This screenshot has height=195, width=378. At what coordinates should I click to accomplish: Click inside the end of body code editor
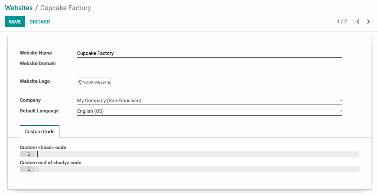[198, 169]
